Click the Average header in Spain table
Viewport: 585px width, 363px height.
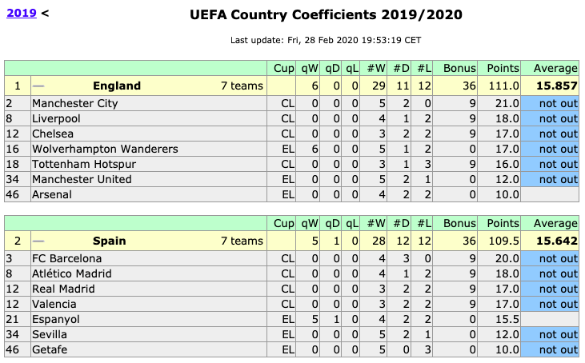point(555,223)
